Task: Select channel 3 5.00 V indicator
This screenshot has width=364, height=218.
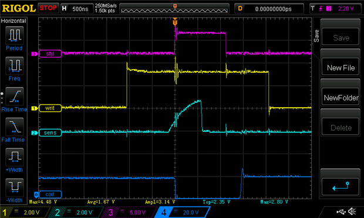Action: point(129,212)
